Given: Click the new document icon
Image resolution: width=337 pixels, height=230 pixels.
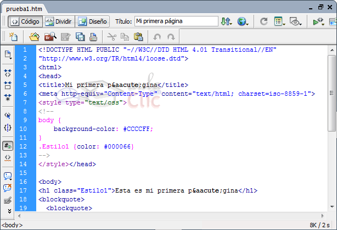Looking at the screenshot, I should pos(13,37).
